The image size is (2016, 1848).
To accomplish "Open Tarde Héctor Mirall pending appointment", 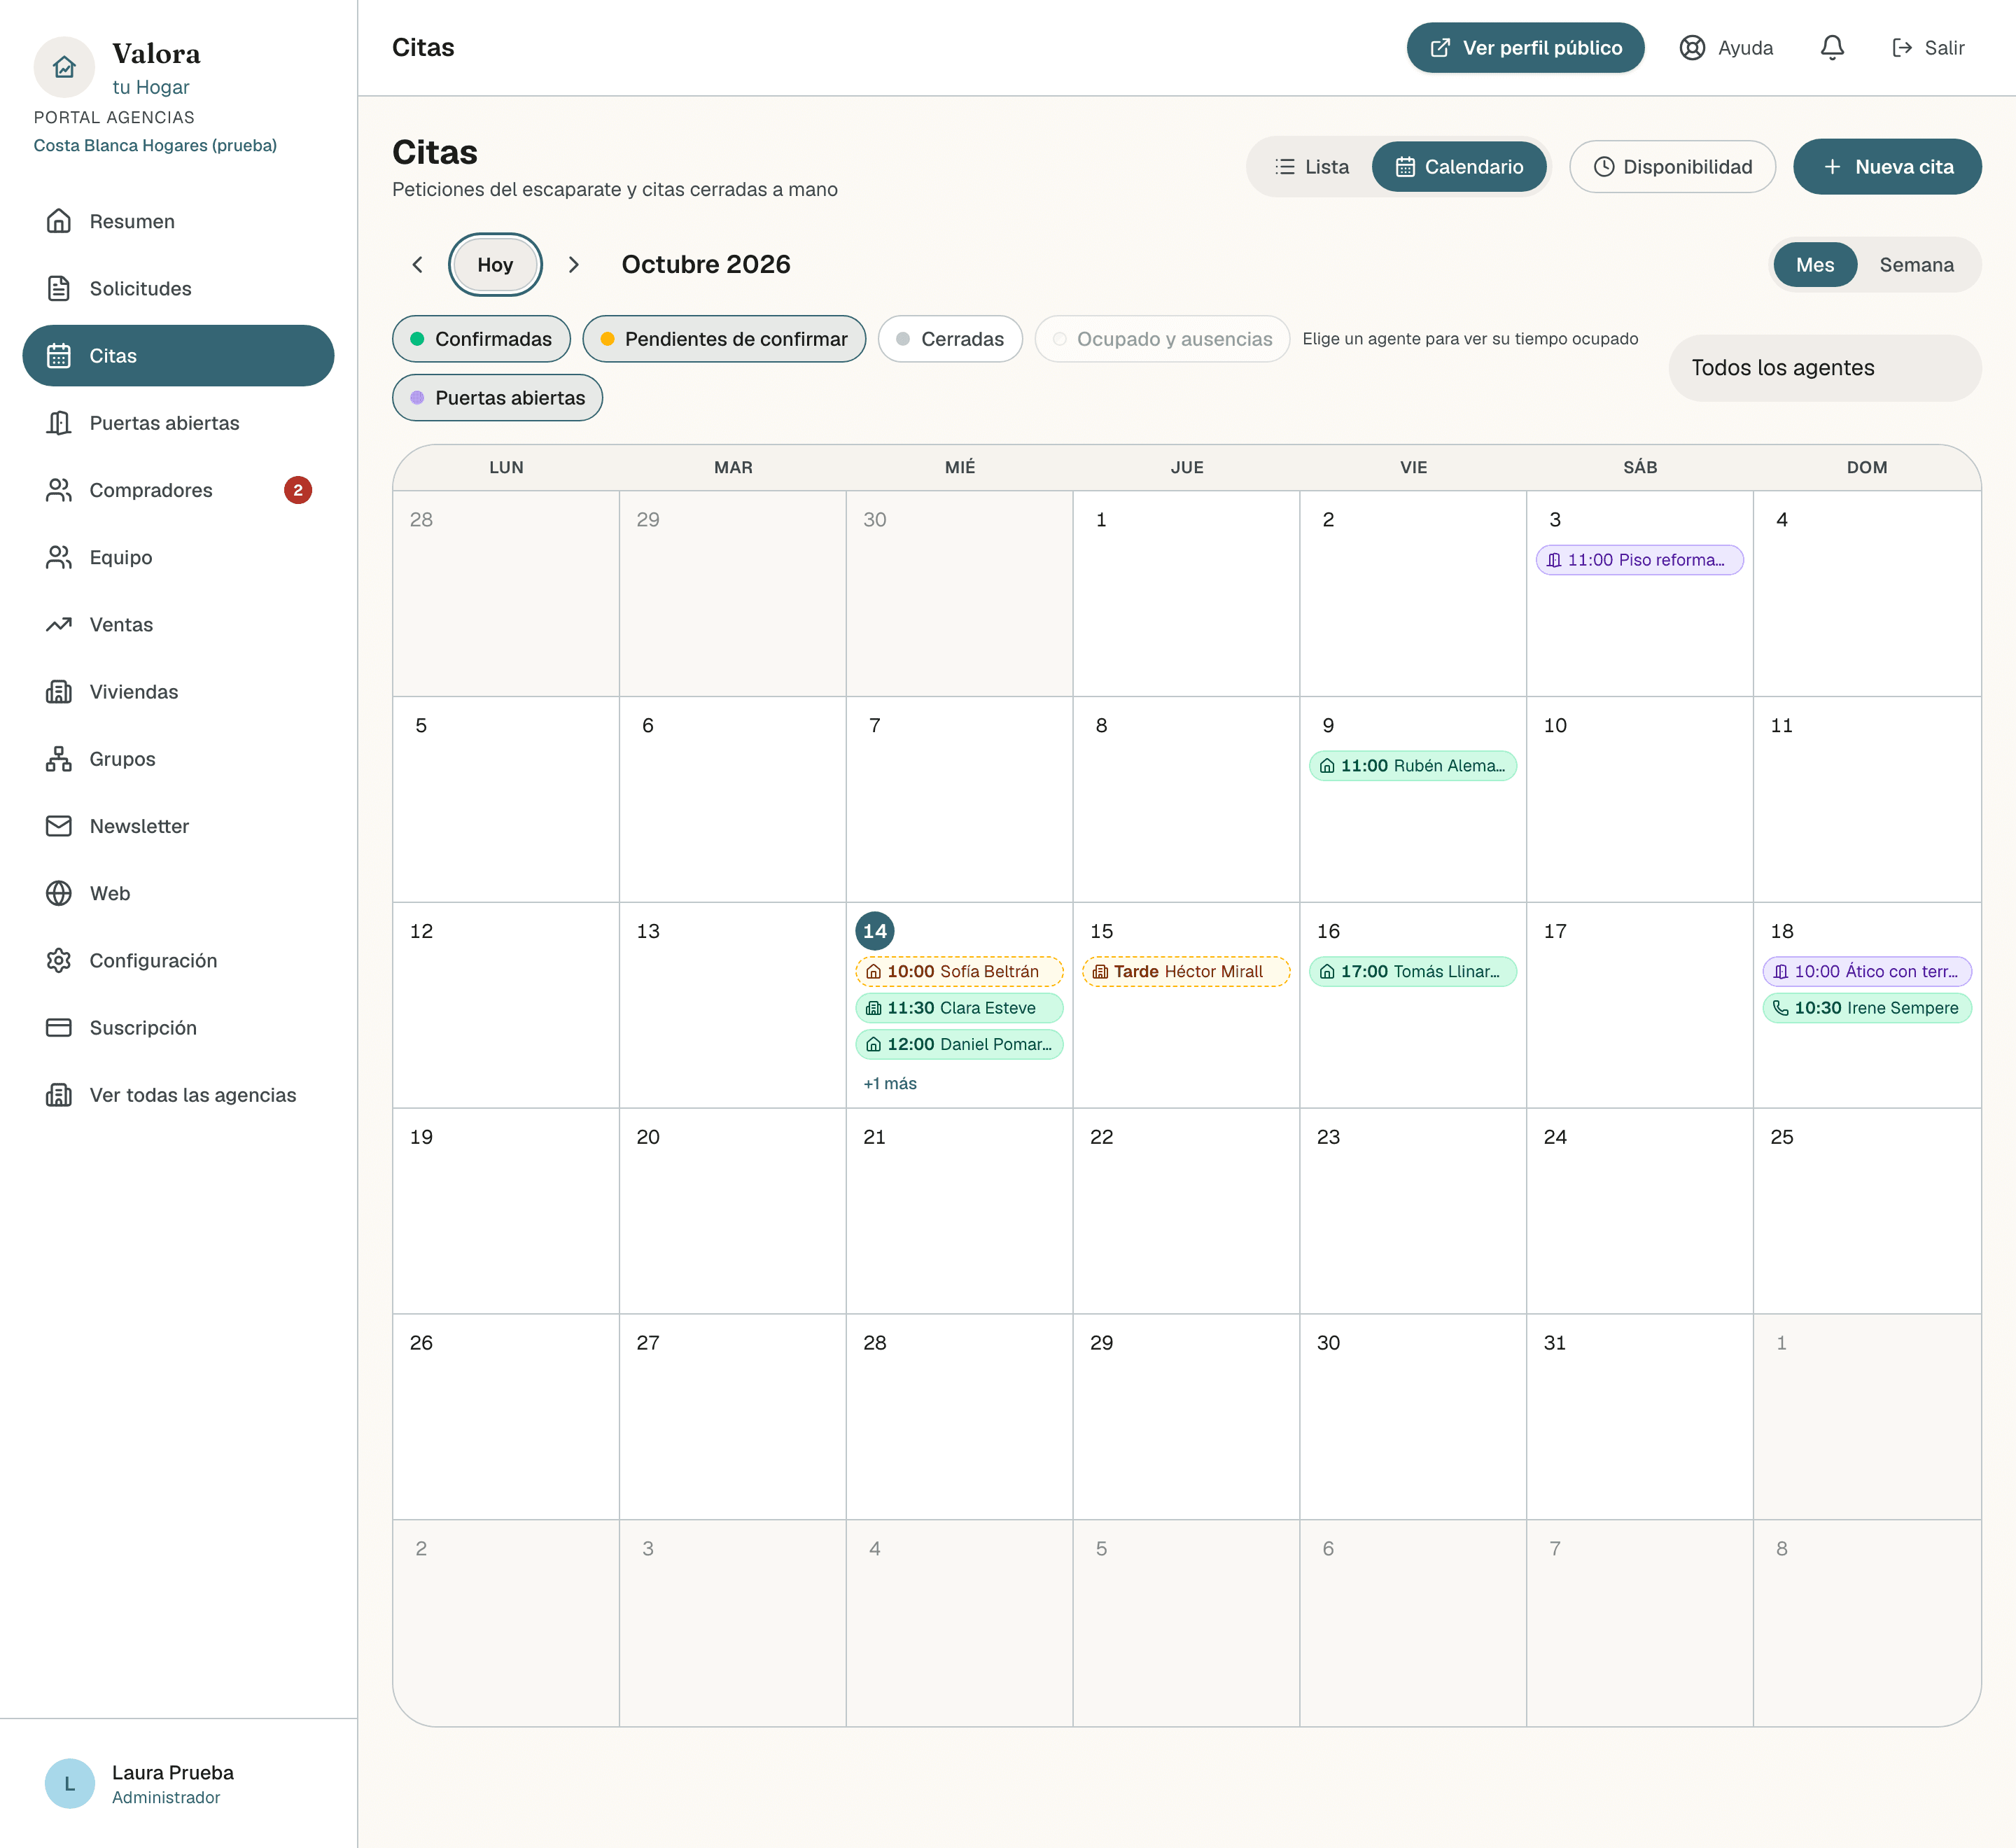I will point(1186,972).
